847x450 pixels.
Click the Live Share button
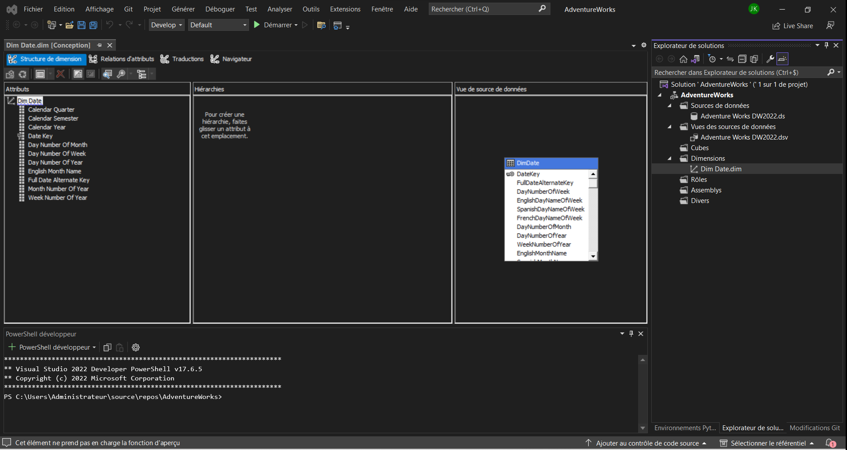tap(792, 26)
